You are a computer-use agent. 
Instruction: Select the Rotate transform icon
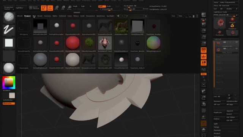point(69,8)
